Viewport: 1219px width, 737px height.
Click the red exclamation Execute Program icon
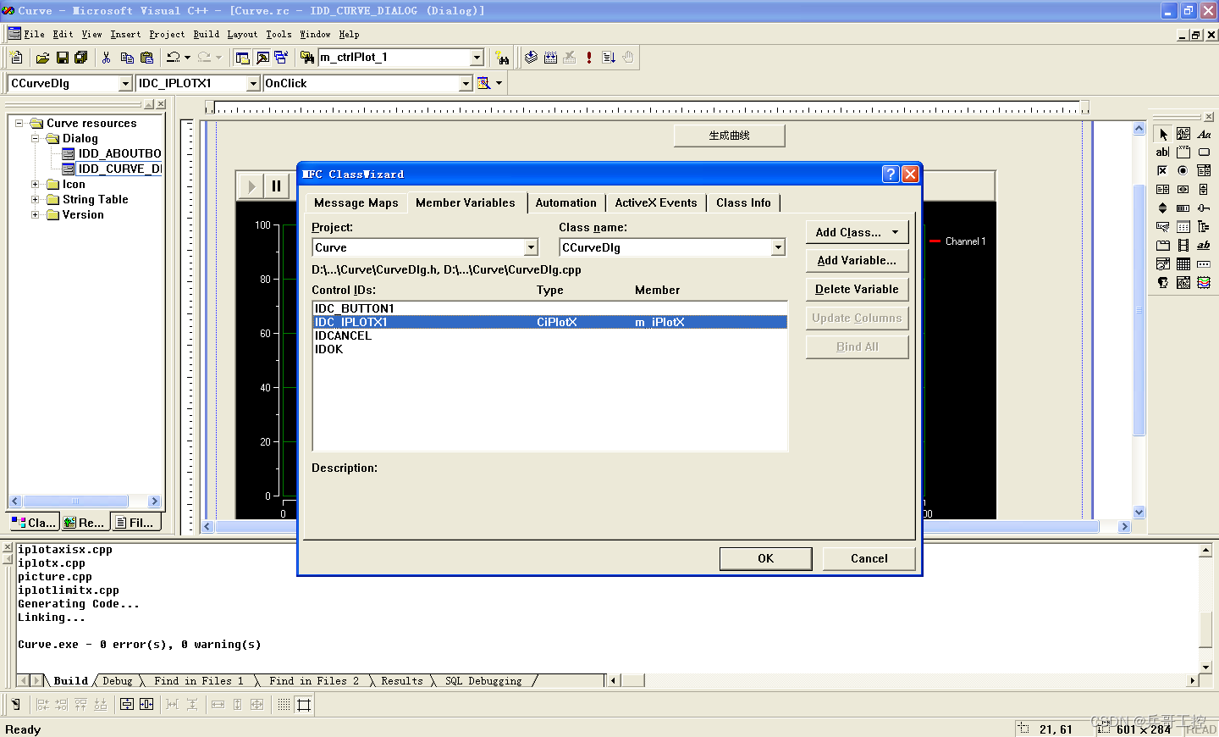click(589, 58)
